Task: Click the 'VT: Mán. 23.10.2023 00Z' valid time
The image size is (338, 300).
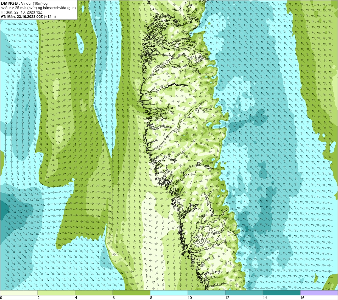Action: coord(22,17)
